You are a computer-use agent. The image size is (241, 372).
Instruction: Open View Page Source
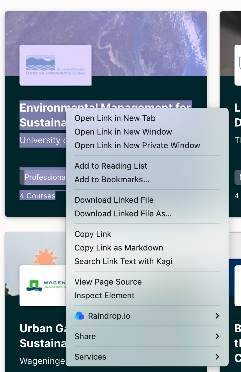(108, 282)
